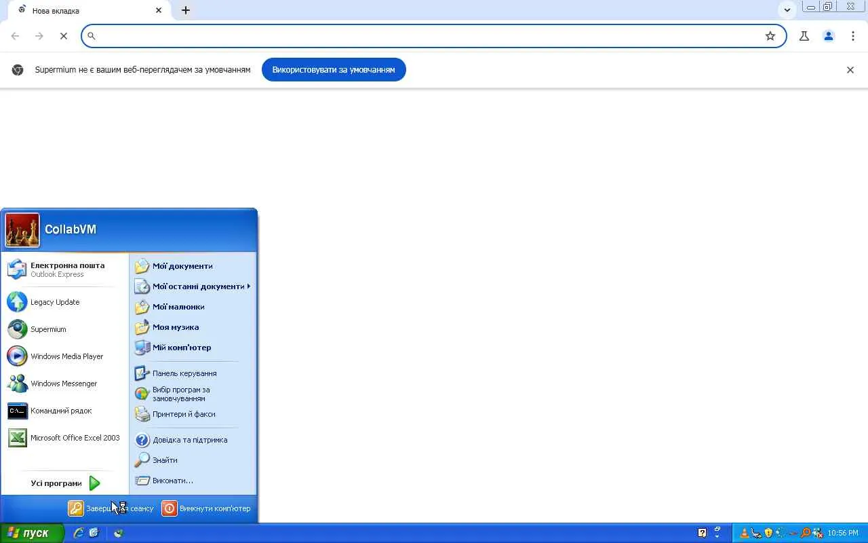Open the browser profile menu

pos(829,36)
